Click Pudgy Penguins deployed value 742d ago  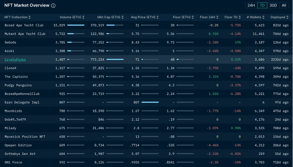pos(281,85)
